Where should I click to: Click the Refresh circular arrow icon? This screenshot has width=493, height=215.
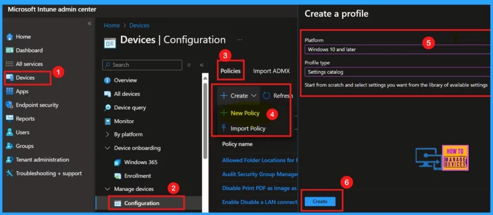267,96
